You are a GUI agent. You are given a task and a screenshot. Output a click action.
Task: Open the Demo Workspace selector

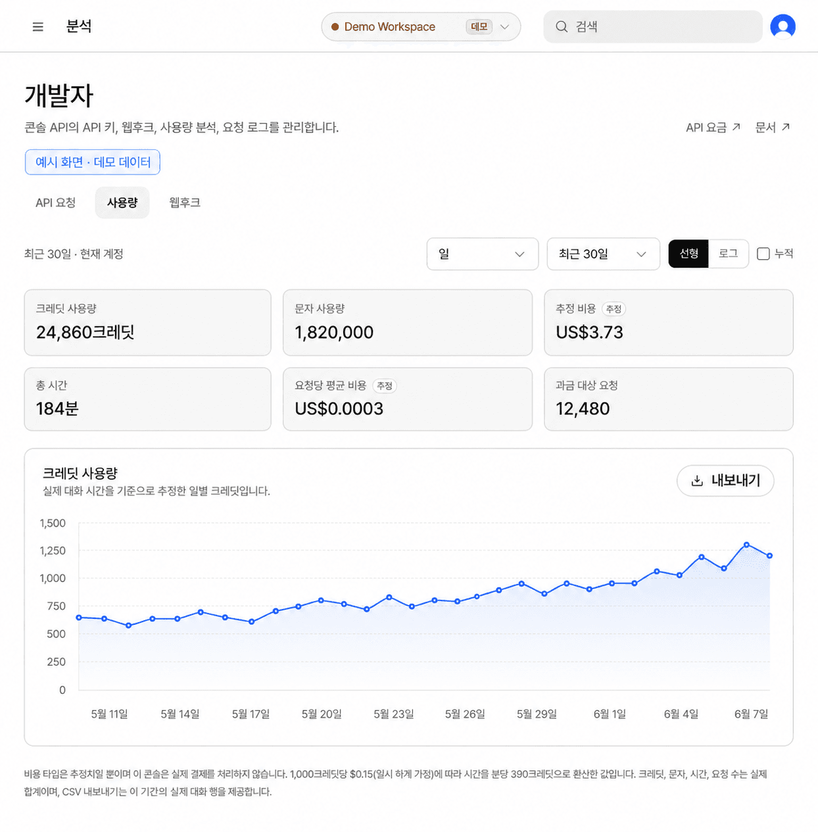click(421, 27)
